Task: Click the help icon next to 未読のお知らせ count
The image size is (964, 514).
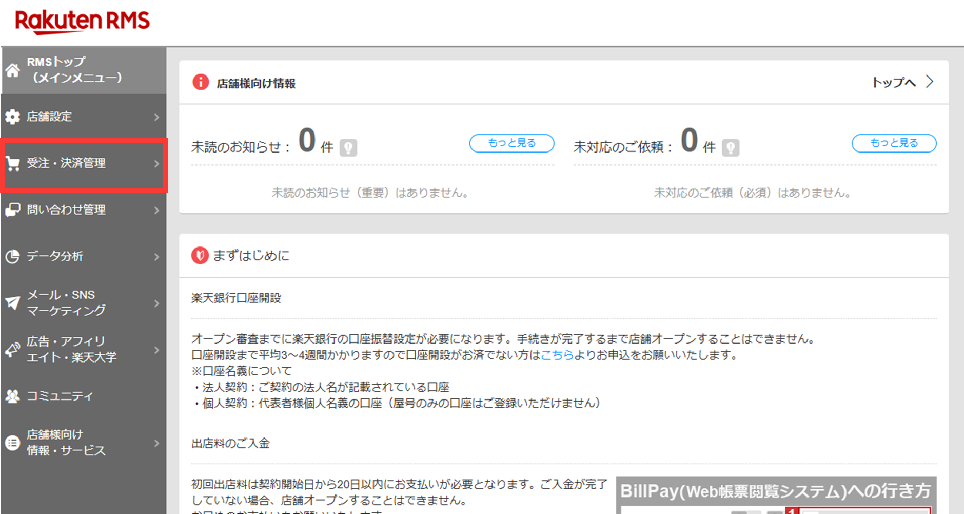Action: (x=348, y=148)
